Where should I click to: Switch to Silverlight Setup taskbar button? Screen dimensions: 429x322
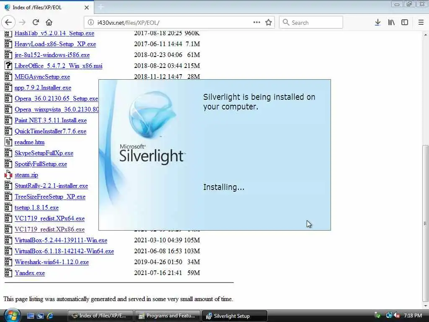point(234,316)
